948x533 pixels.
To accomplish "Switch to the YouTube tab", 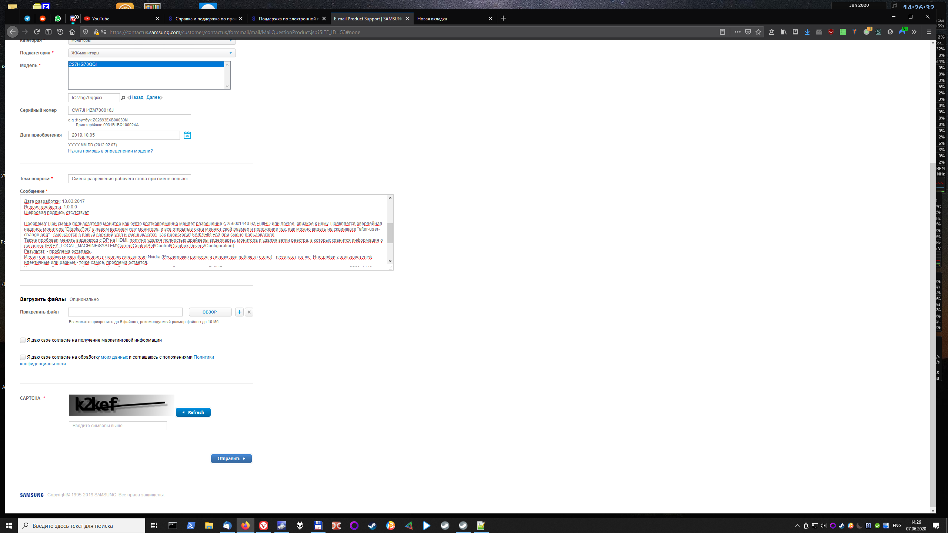I will [118, 19].
